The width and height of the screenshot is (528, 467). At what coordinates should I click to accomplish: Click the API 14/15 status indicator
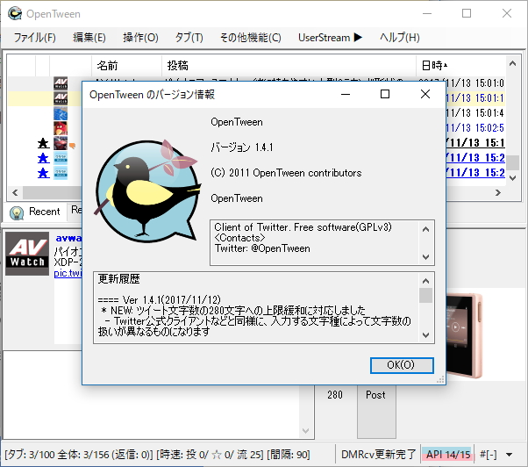tap(448, 455)
